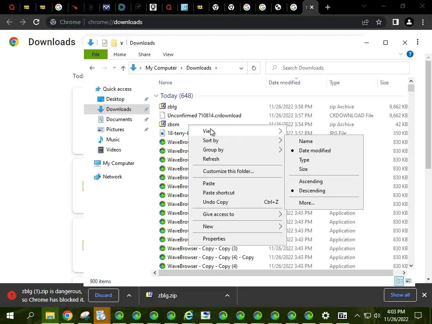The image size is (432, 324).
Task: Open the Chrome tab search chevron
Action: point(364,6)
